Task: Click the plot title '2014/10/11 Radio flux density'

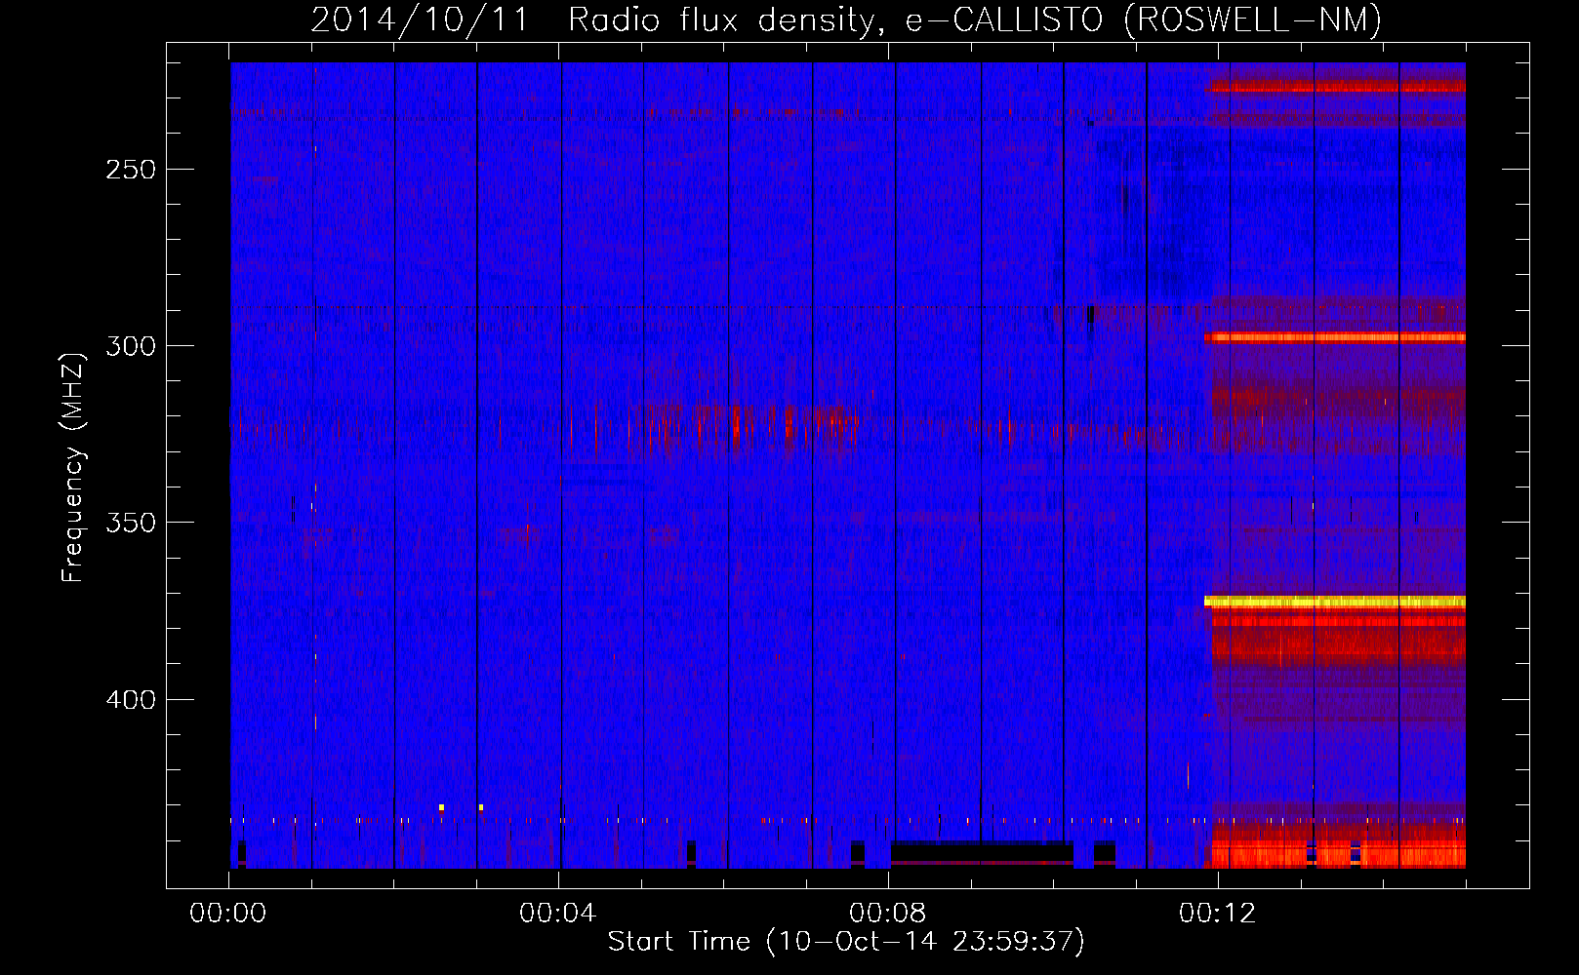Action: tap(845, 19)
